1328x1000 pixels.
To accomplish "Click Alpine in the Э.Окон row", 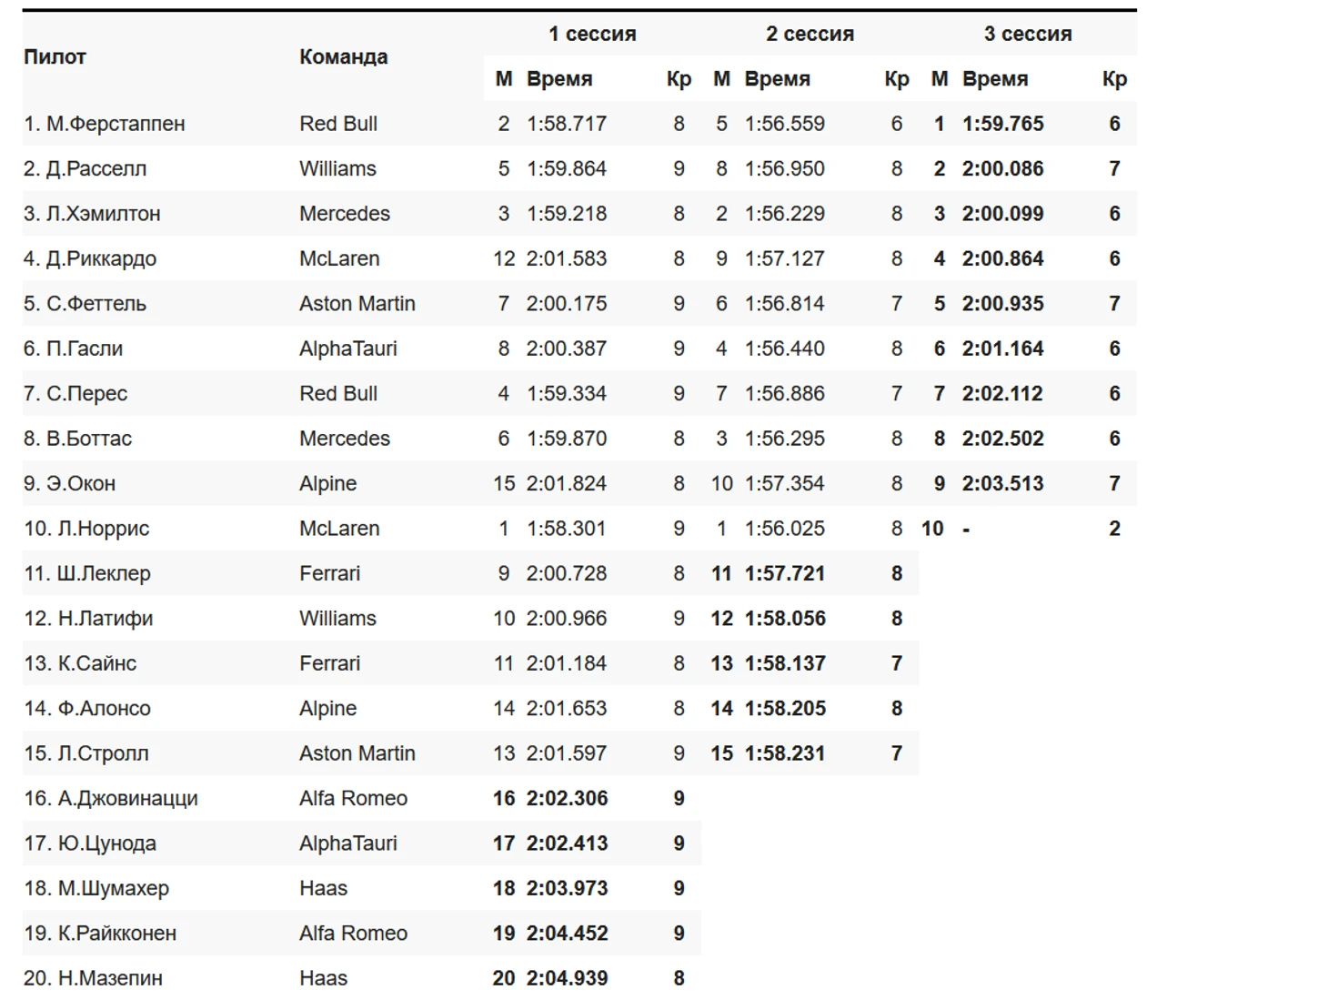I will (327, 484).
